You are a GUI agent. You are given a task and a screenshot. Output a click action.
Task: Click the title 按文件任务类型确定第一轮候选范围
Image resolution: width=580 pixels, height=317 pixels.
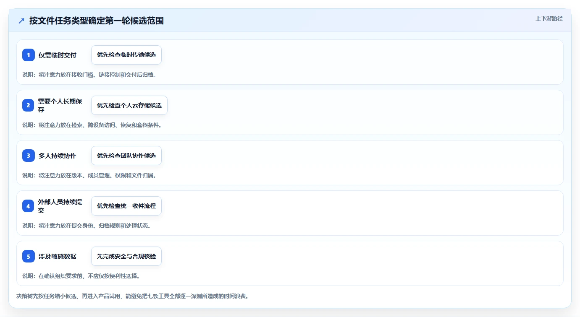pos(97,21)
